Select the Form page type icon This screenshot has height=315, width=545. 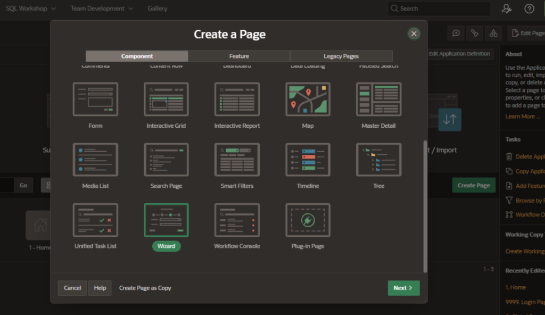click(x=95, y=99)
